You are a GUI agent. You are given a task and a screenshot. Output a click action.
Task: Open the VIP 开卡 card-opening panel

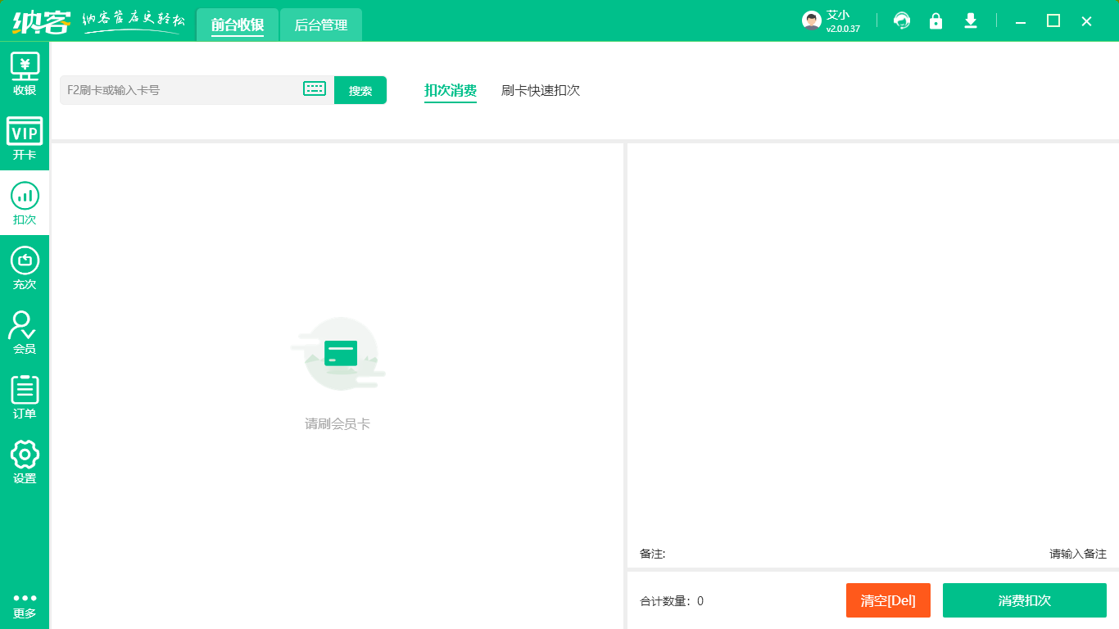pos(25,135)
